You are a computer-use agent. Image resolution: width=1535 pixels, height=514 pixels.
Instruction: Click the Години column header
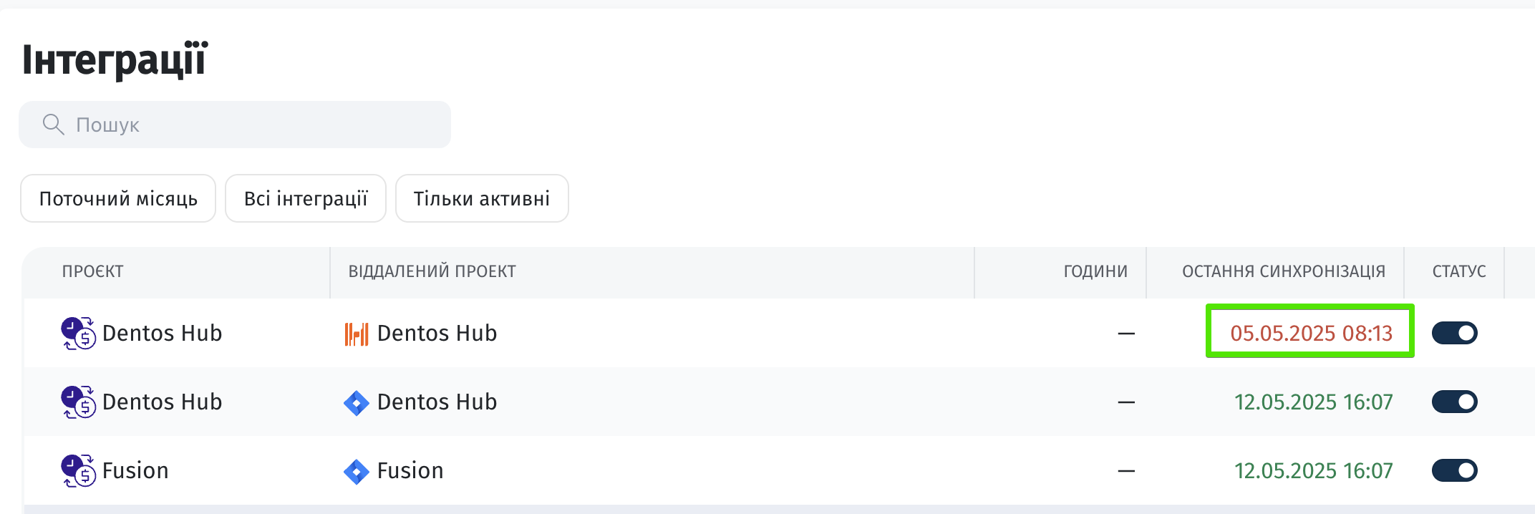[x=1095, y=271]
